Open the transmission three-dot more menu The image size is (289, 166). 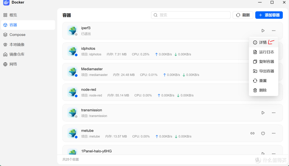tap(273, 113)
